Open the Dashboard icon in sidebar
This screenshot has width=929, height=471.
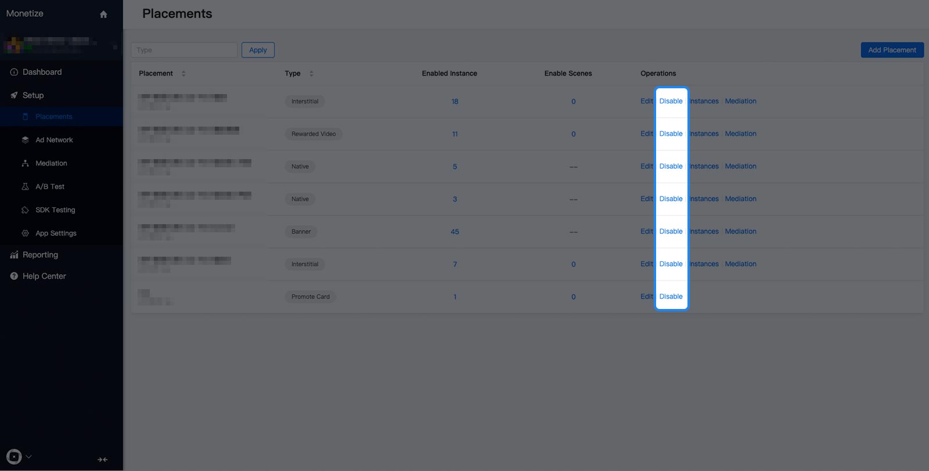pyautogui.click(x=14, y=72)
